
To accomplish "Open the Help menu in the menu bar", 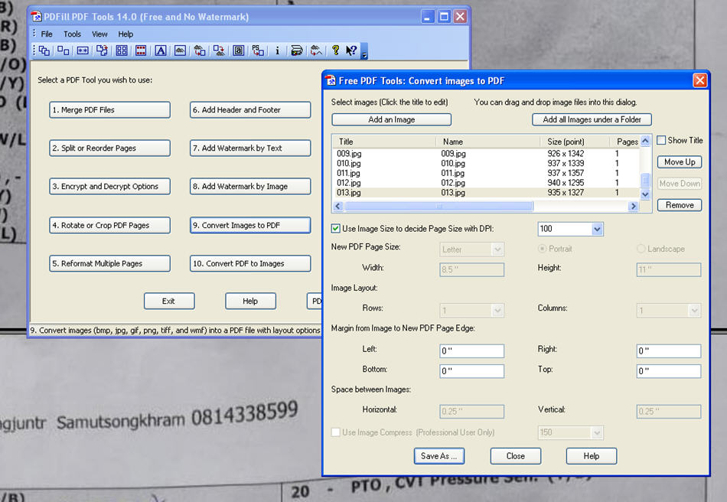I will pyautogui.click(x=126, y=34).
